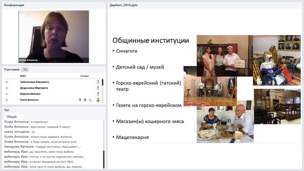Click the ФИО column header
The height and width of the screenshot is (171, 304).
[x=23, y=76]
